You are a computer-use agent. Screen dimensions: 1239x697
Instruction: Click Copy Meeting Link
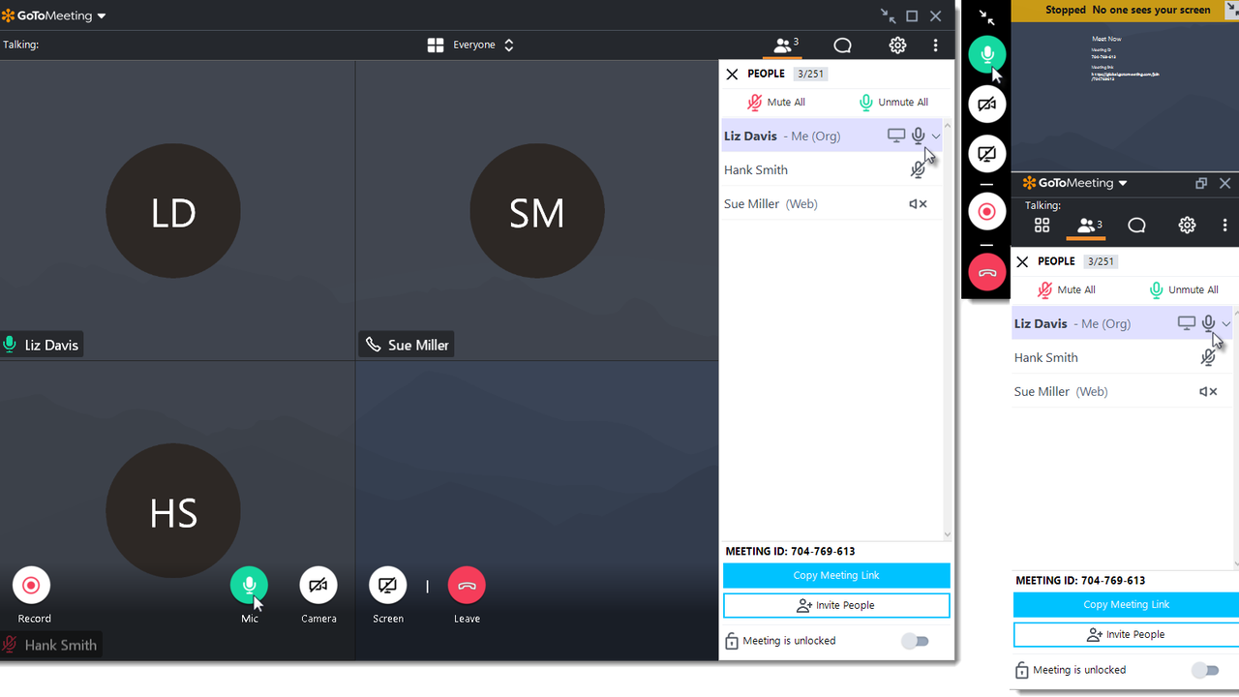[835, 575]
